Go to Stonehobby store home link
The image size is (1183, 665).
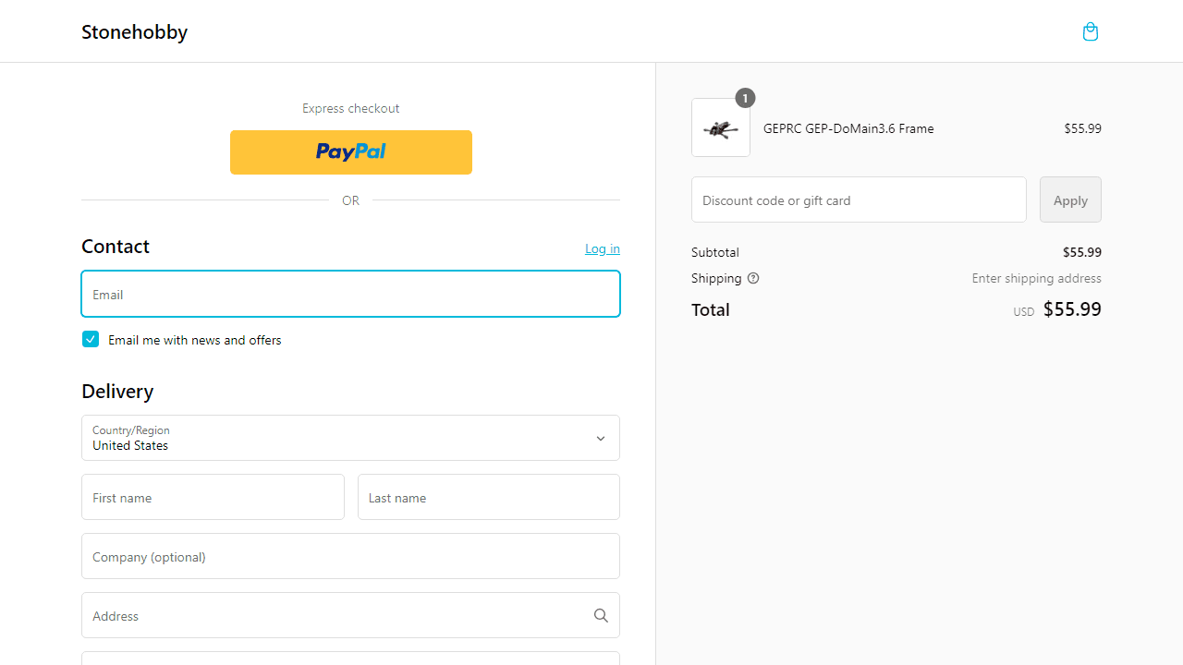point(135,31)
